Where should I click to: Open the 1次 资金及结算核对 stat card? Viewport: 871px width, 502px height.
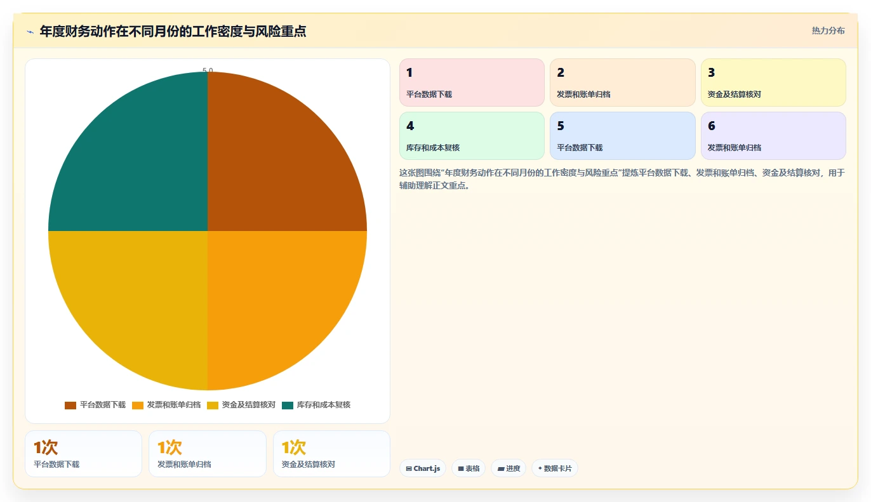pyautogui.click(x=331, y=454)
